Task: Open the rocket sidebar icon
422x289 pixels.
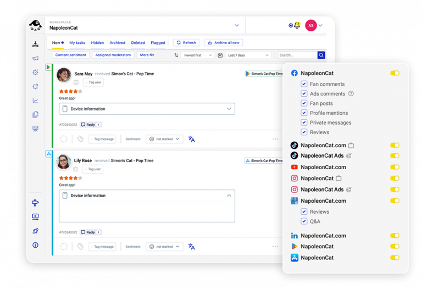Action: coord(35,231)
